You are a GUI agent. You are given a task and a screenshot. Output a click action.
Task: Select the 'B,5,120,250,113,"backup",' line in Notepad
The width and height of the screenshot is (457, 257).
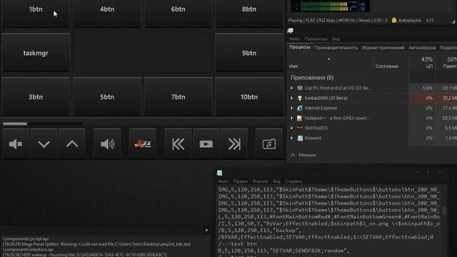(260, 231)
